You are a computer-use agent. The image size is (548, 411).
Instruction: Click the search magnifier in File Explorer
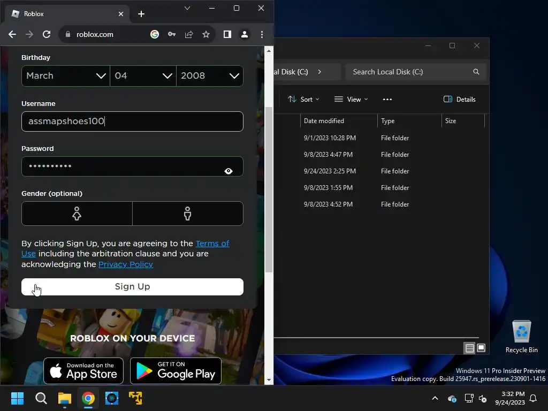coord(476,72)
